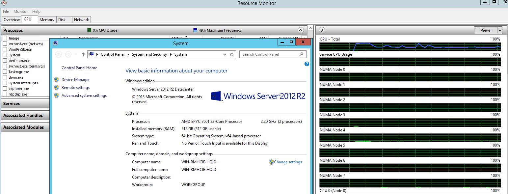This screenshot has width=508, height=194.
Task: Click the up arrow navigation icon
Action: pos(83,54)
